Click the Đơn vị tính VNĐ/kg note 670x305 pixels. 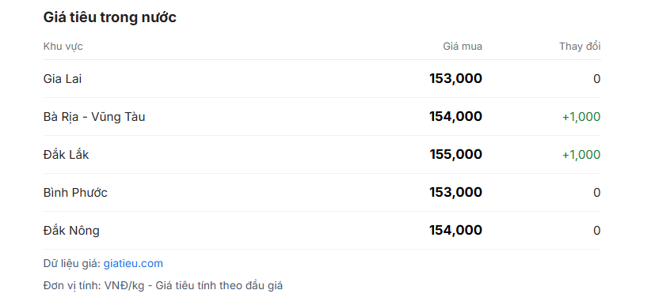(x=163, y=285)
